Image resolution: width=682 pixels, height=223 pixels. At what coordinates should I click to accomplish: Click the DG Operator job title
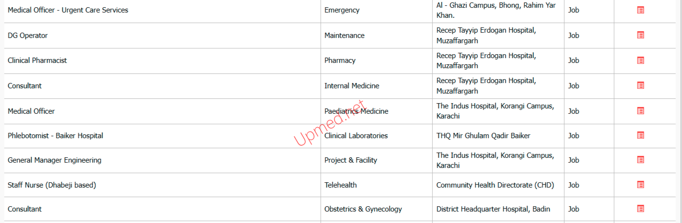click(28, 35)
